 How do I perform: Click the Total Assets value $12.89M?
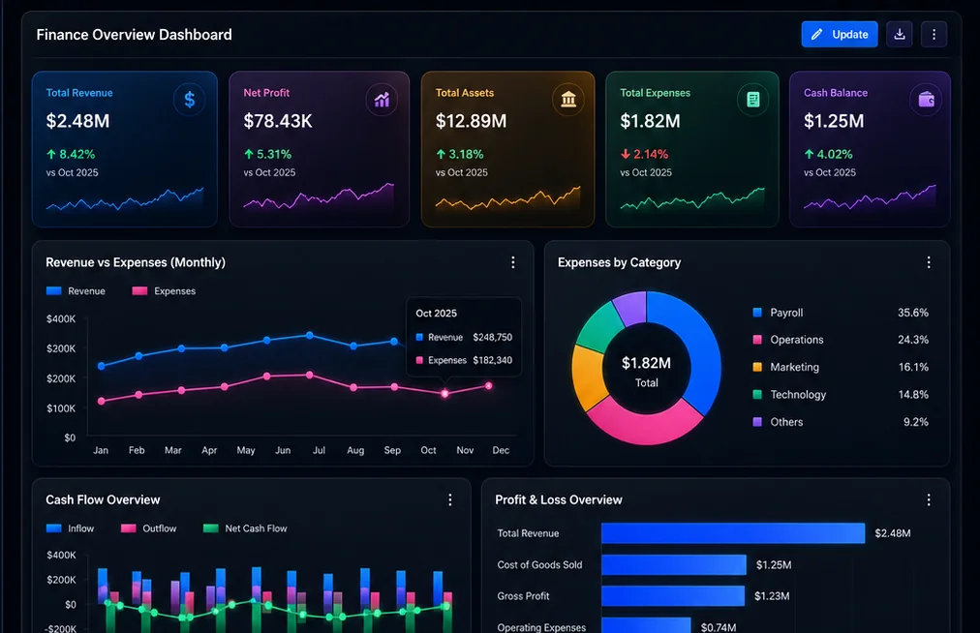[472, 121]
